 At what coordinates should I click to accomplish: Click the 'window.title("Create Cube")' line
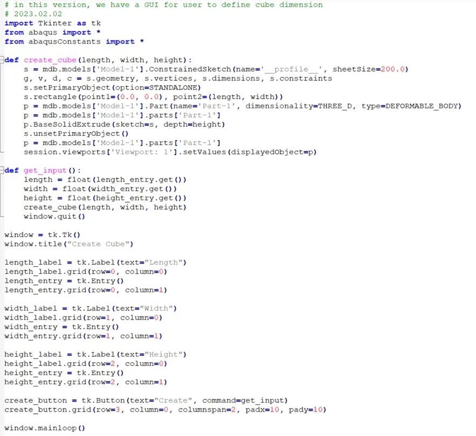tap(69, 244)
